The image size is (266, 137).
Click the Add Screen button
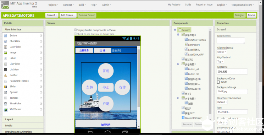[68, 15]
